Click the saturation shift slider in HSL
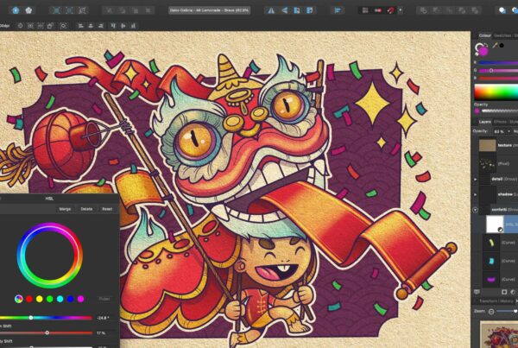This screenshot has width=518, height=348. 46,332
